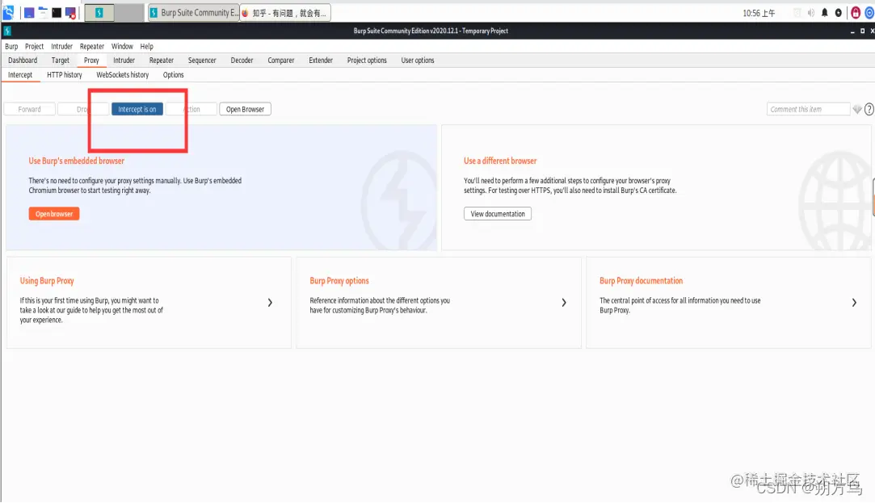Click the Using Burp Proxy heading
The height and width of the screenshot is (503, 875).
point(47,281)
